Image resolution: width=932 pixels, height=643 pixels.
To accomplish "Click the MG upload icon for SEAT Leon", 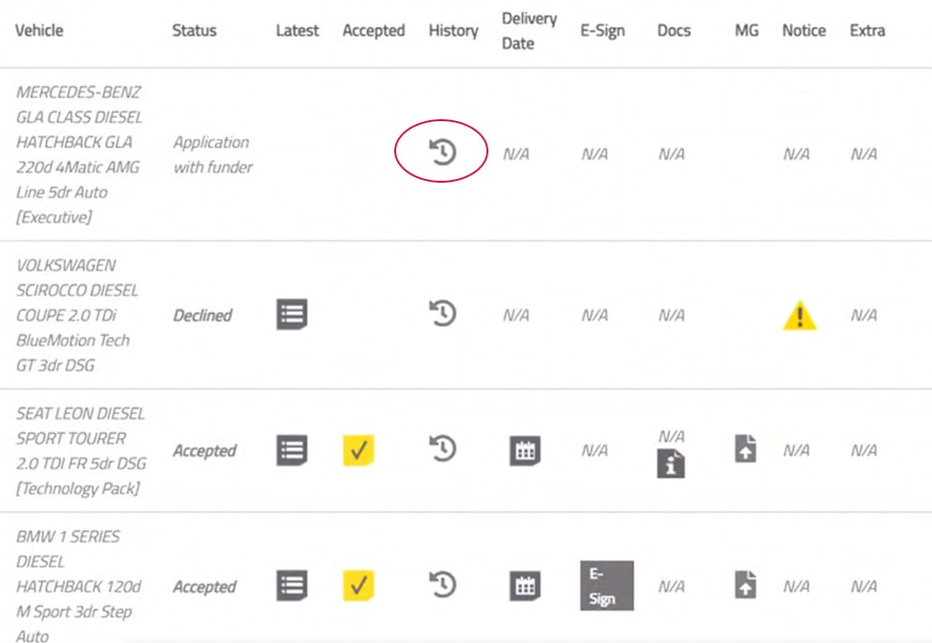I will coord(746,448).
